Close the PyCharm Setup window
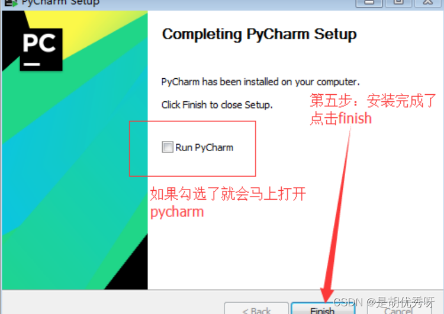The width and height of the screenshot is (444, 314). tap(427, 3)
